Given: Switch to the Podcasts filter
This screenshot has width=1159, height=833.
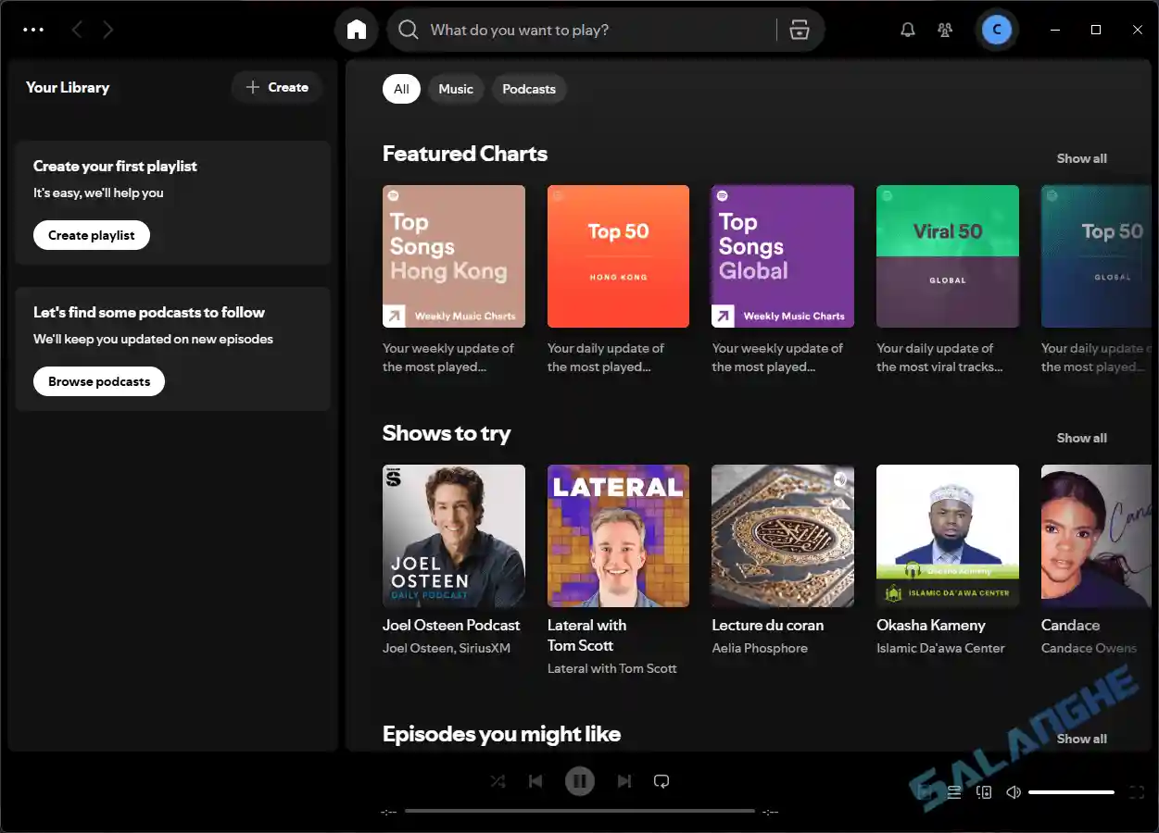Looking at the screenshot, I should (529, 88).
